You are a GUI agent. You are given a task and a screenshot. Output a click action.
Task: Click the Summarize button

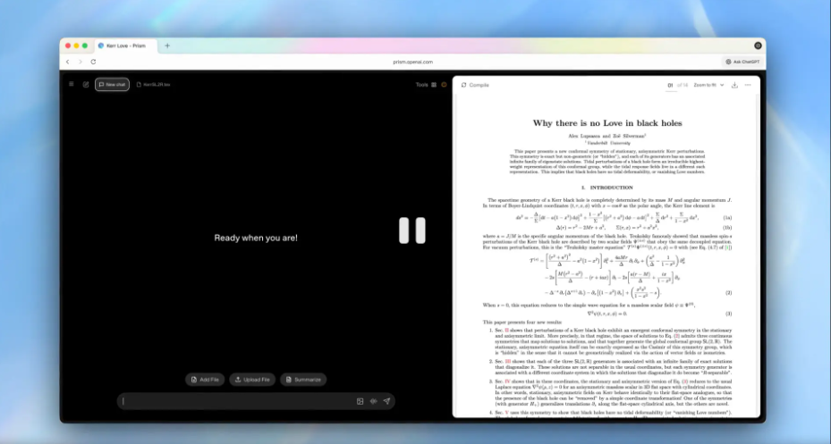(302, 380)
